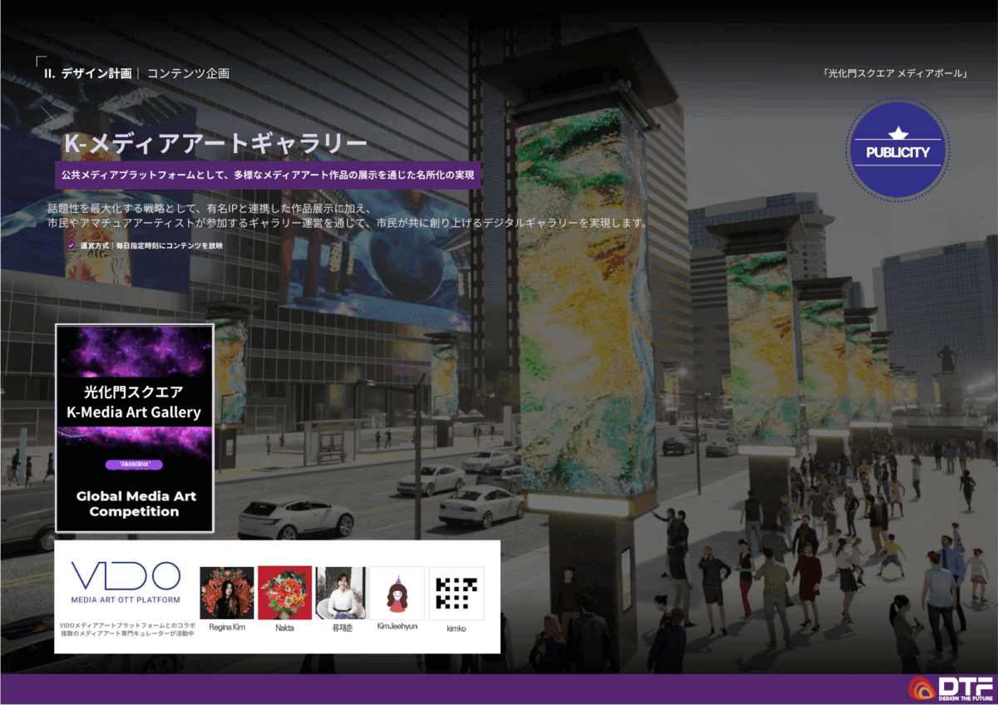Screen dimensions: 998x705
Task: Open the 류재춘 artist photo thumbnail
Action: click(x=340, y=593)
